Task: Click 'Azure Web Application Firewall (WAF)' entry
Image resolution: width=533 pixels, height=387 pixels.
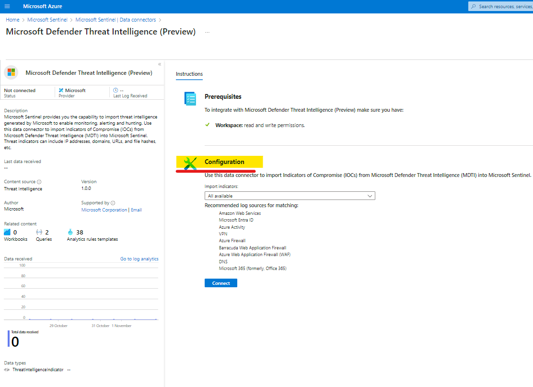Action: [255, 255]
